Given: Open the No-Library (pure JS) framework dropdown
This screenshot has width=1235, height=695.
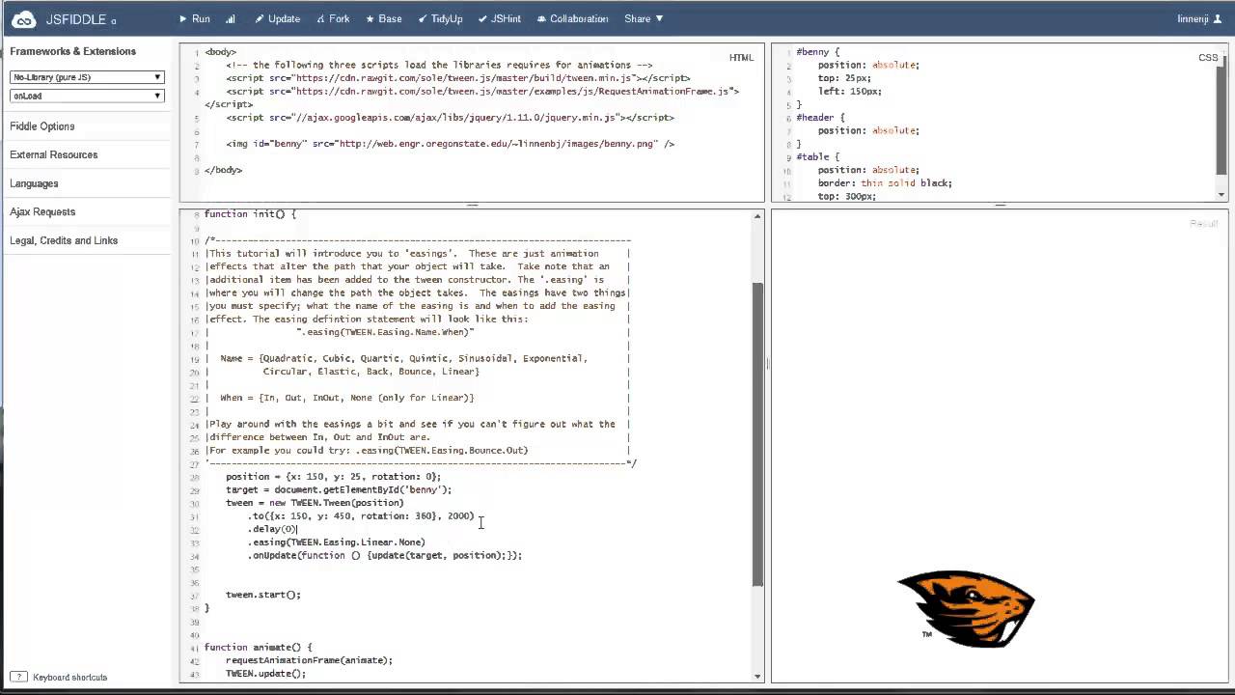Looking at the screenshot, I should click(87, 77).
